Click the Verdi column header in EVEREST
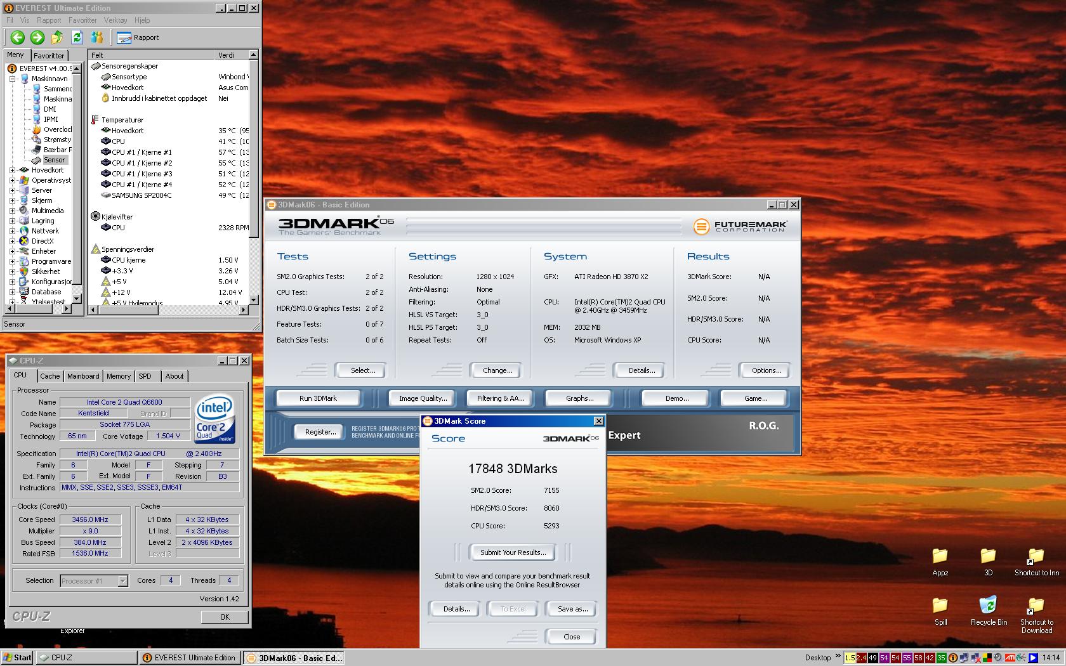 click(231, 55)
